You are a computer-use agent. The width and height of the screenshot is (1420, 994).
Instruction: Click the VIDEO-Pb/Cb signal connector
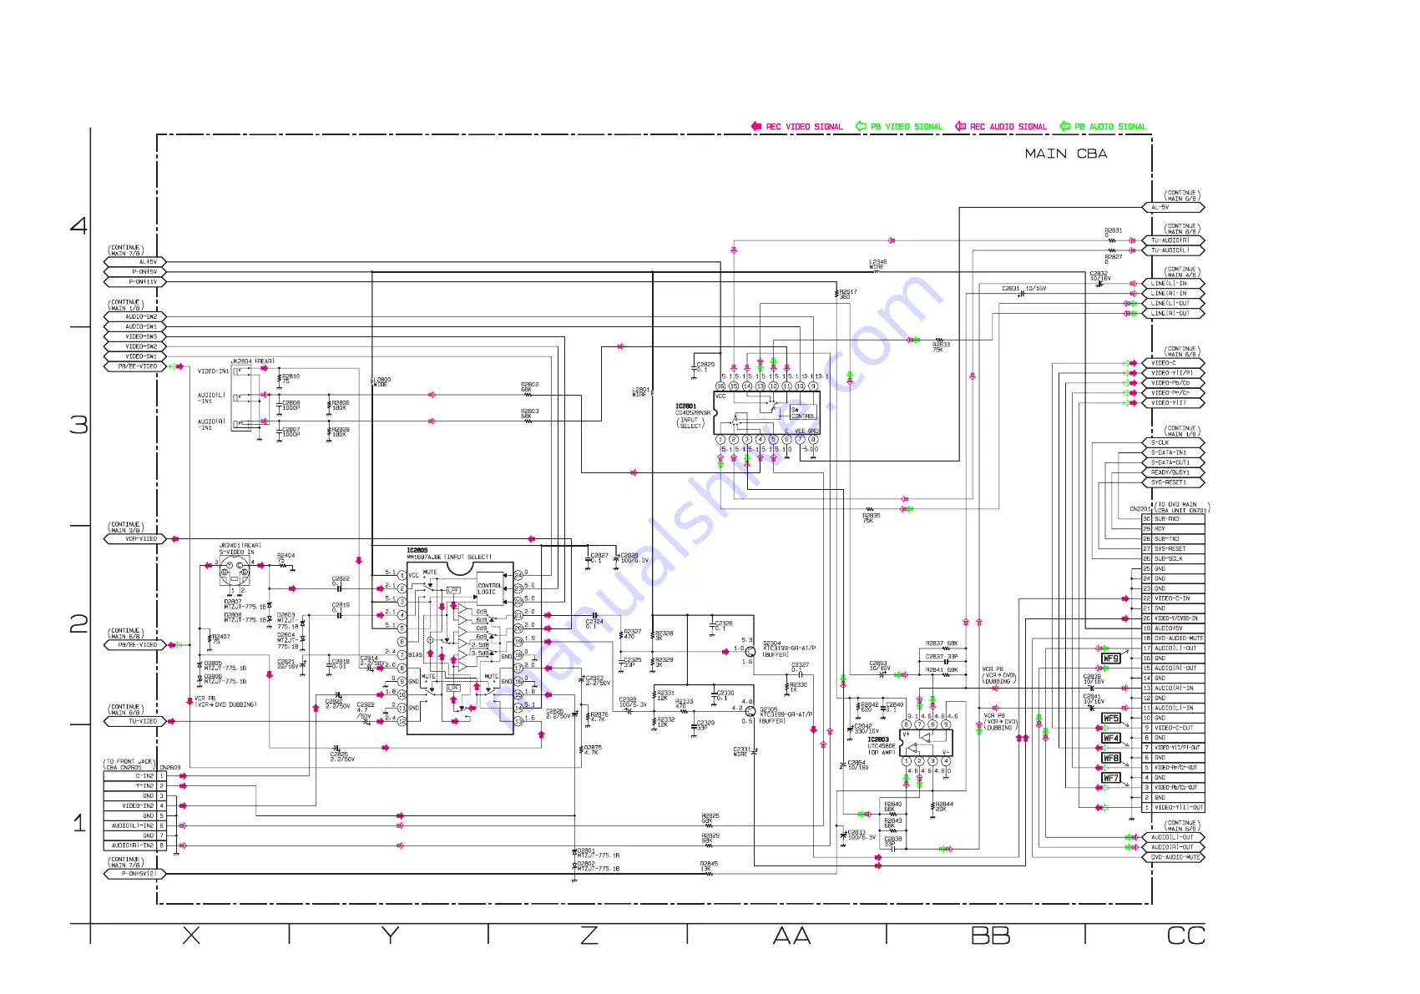coord(1173,383)
